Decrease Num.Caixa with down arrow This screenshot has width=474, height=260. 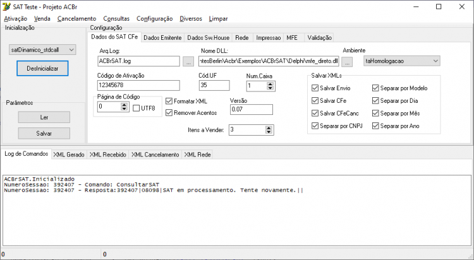coord(270,88)
